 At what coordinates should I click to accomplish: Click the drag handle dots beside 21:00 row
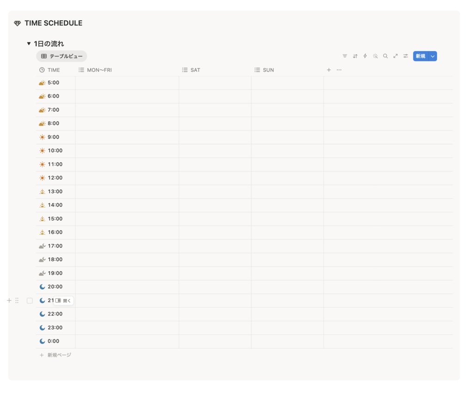tap(17, 300)
